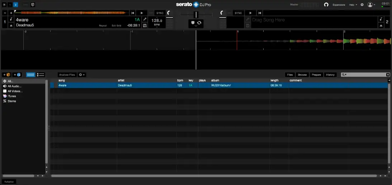The image size is (392, 185).
Task: Open the Practice mode panel icon
Action: point(33,5)
